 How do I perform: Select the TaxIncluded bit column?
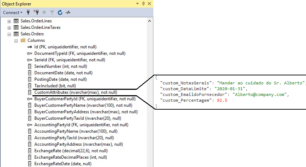55,86
